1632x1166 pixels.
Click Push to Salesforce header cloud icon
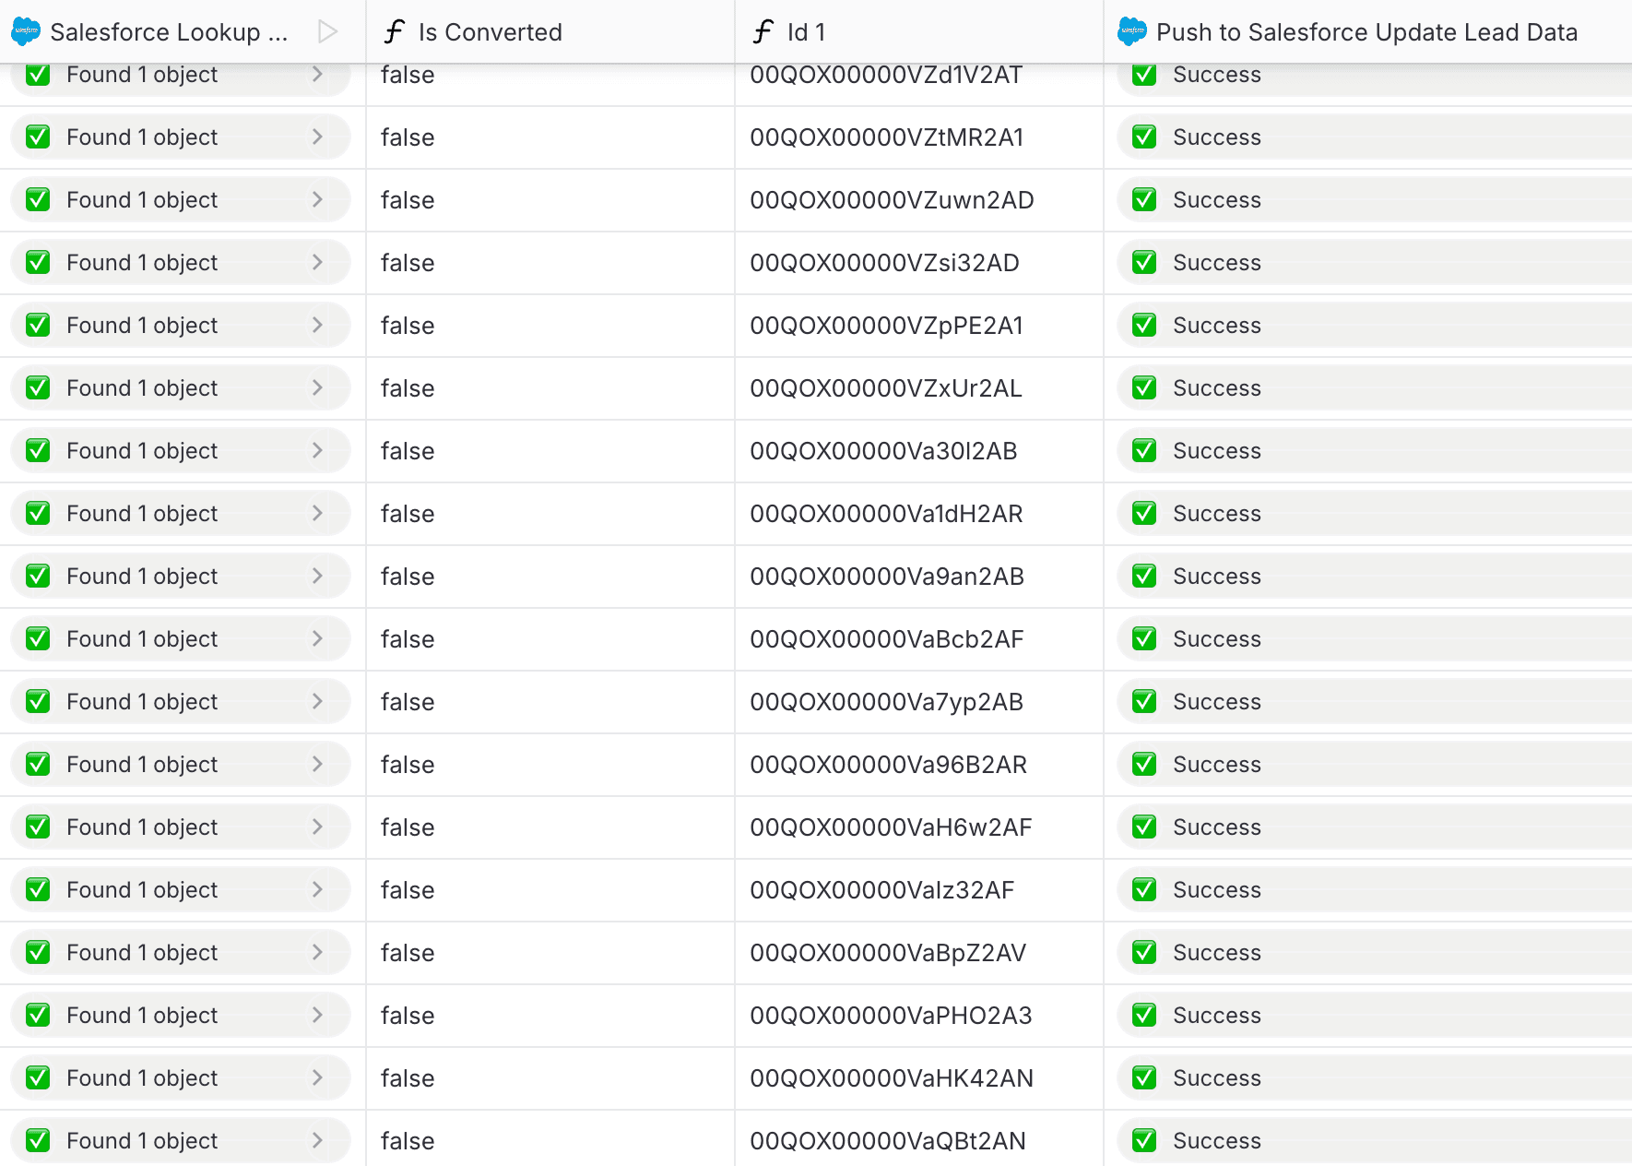(1132, 32)
